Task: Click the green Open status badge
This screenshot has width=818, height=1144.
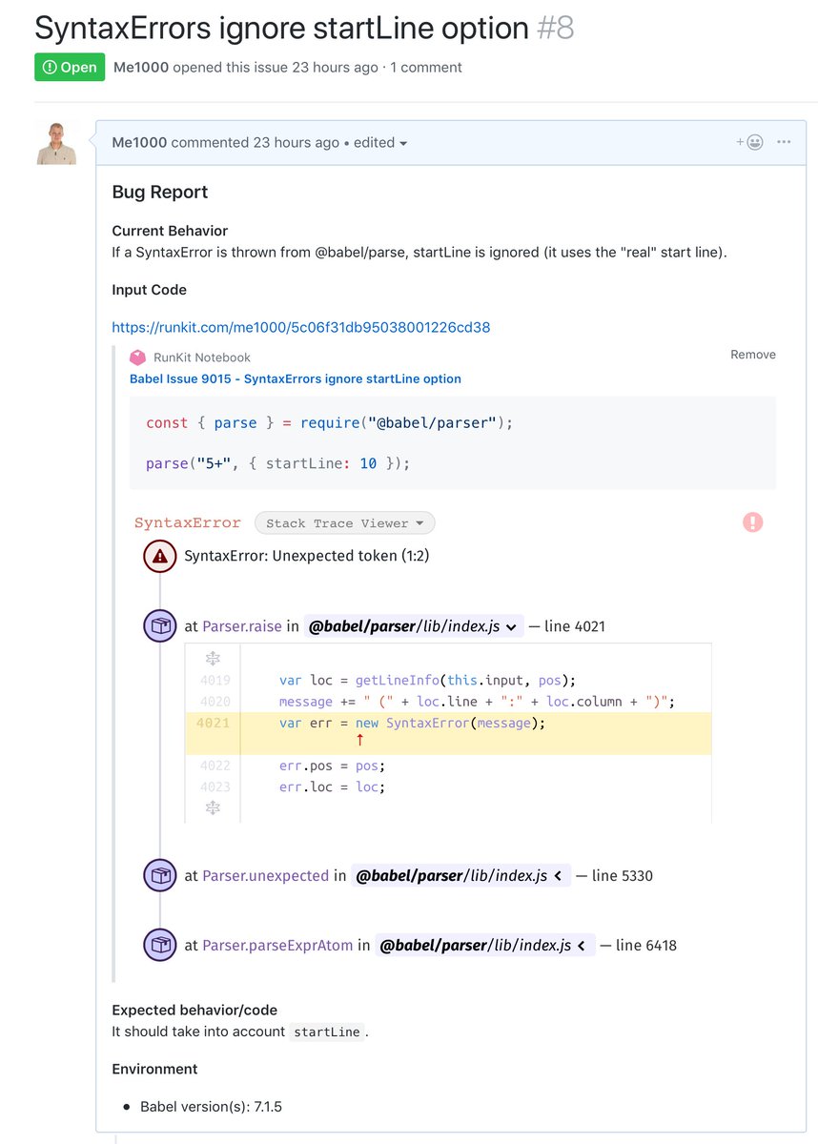Action: 70,67
